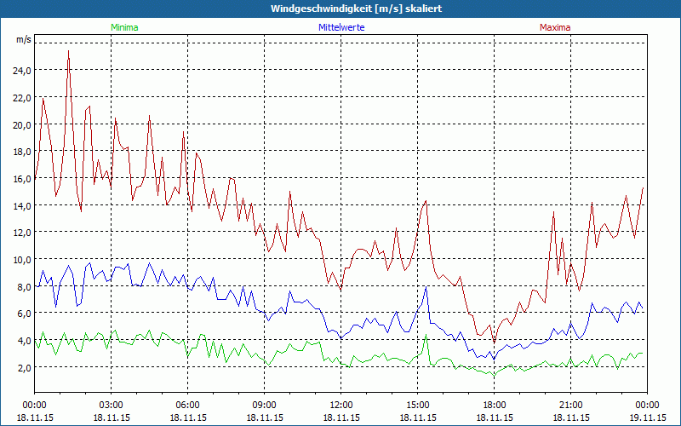Click the Mittelwerte legend label

click(340, 27)
